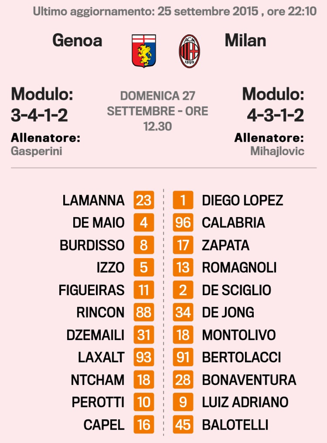
Task: Click the Ultimo aggiornamento timestamp line
Action: click(175, 11)
